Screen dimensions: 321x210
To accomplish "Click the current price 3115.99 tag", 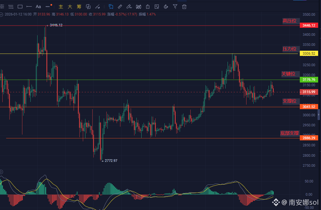I will (x=309, y=92).
